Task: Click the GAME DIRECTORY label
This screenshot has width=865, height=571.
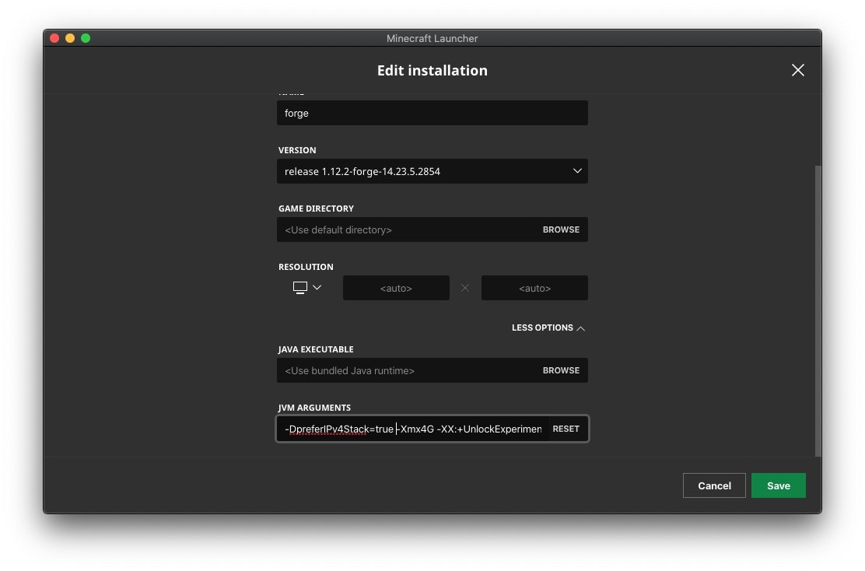Action: click(316, 208)
